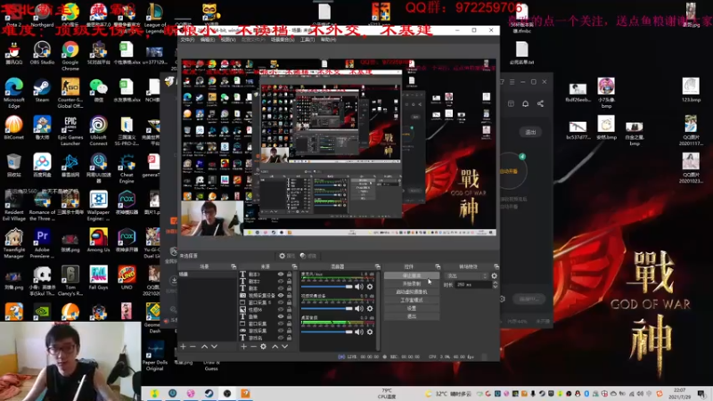The width and height of the screenshot is (713, 401).
Task: Move the scene up with the Scenes (场景) panel up arrow
Action: pyautogui.click(x=205, y=347)
